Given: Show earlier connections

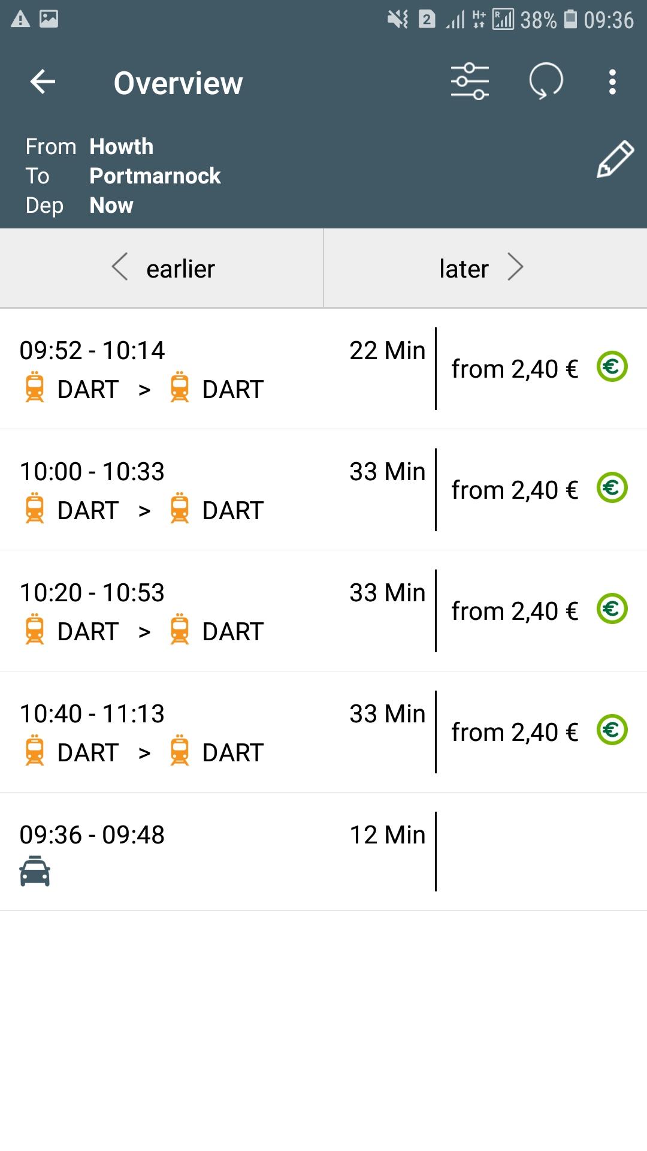Looking at the screenshot, I should [x=162, y=268].
